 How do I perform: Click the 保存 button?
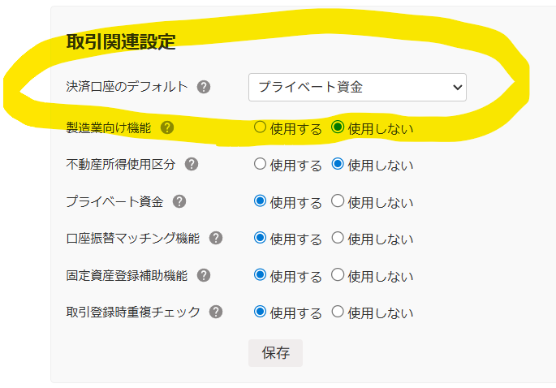[275, 353]
